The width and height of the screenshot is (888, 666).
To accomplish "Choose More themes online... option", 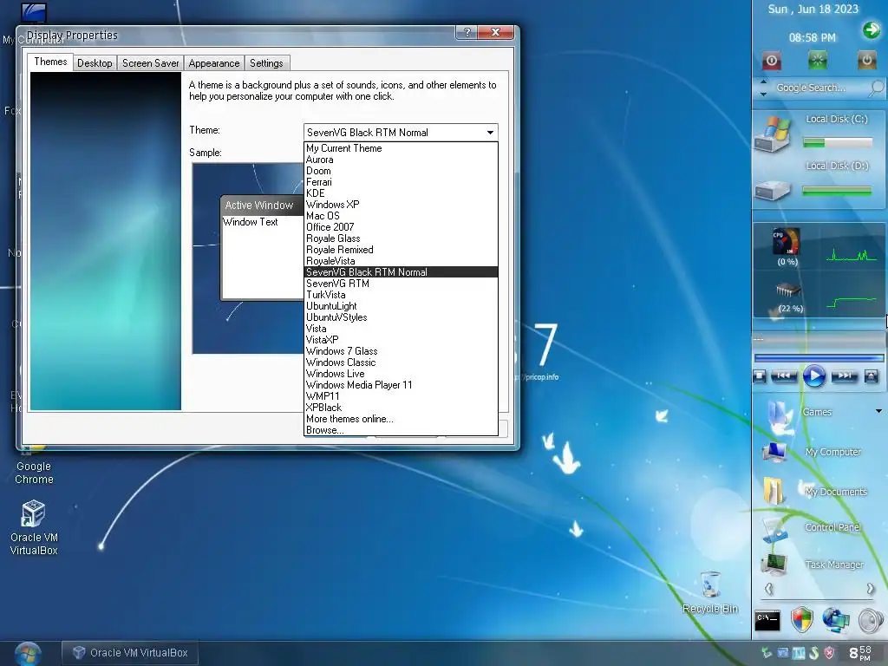I will (402, 419).
